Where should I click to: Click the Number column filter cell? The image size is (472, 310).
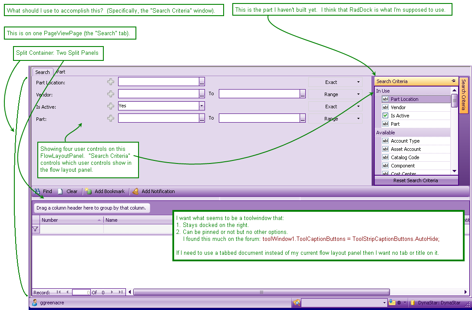point(72,229)
